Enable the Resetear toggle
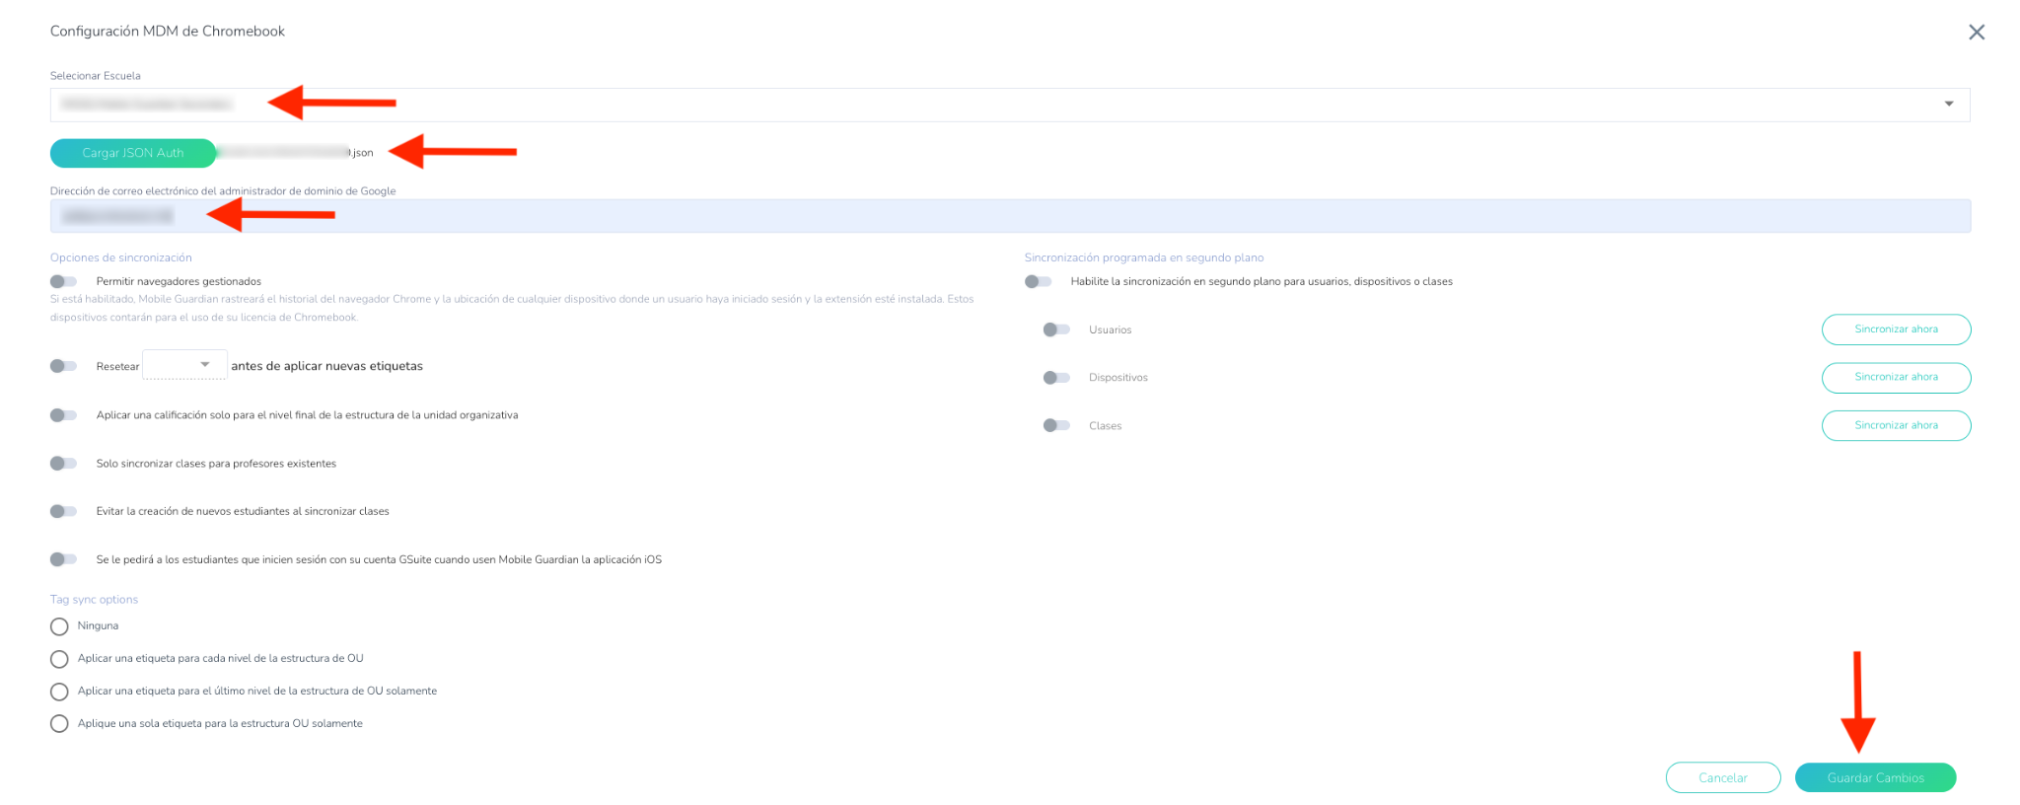 tap(63, 366)
